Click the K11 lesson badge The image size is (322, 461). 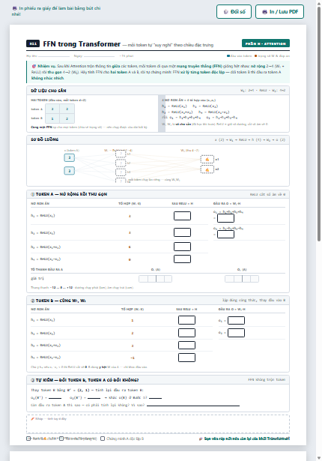click(x=33, y=43)
